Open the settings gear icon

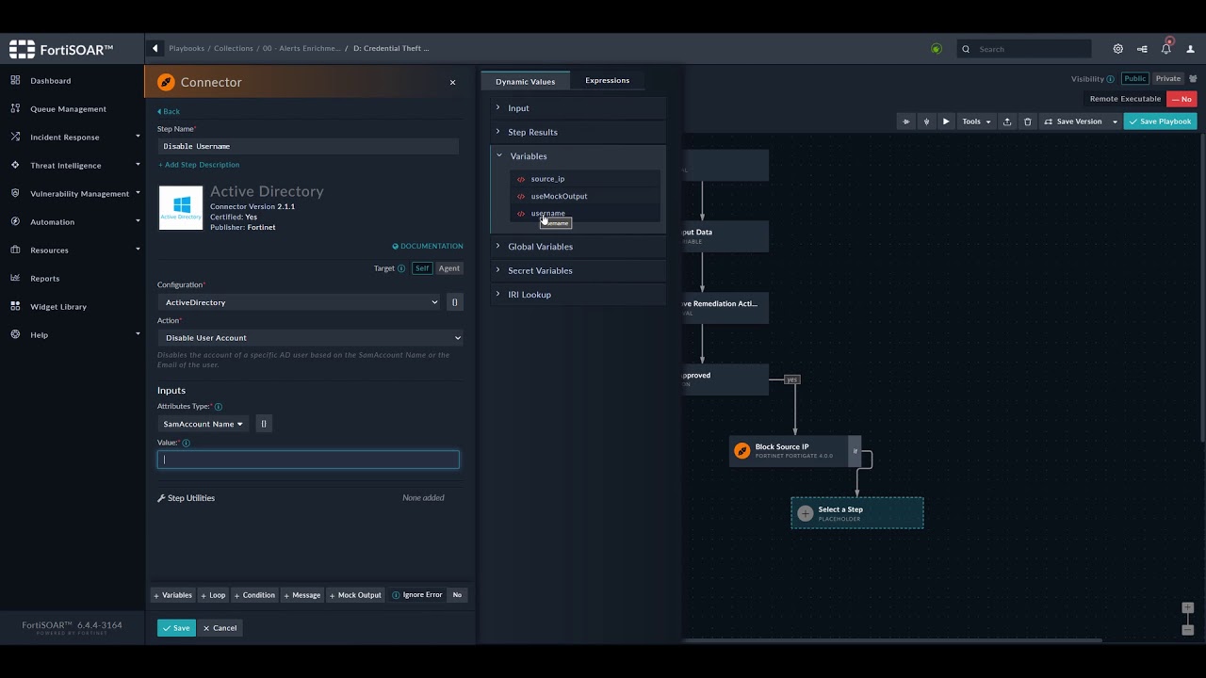[x=1117, y=49]
